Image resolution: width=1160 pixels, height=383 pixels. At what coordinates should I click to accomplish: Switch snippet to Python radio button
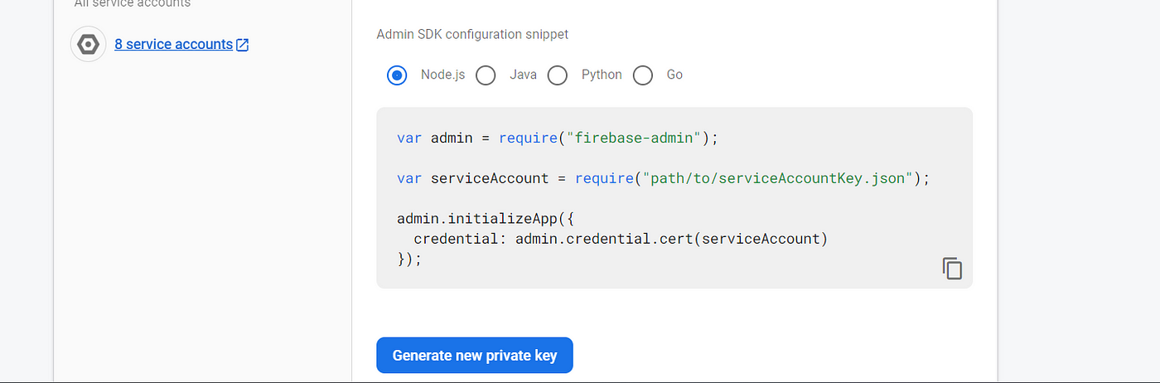(558, 75)
